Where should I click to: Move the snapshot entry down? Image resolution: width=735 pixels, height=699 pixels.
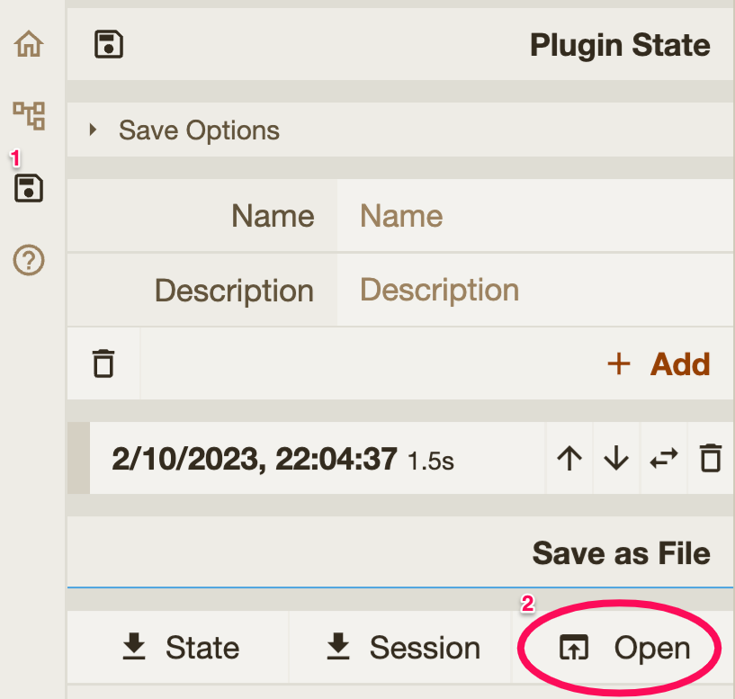(616, 459)
